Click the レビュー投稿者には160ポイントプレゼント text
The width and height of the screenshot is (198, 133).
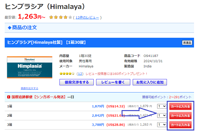116,74
